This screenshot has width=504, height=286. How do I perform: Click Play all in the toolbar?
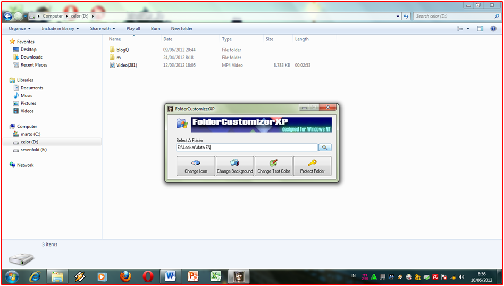pyautogui.click(x=133, y=29)
